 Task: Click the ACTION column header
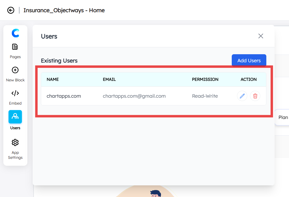(248, 79)
